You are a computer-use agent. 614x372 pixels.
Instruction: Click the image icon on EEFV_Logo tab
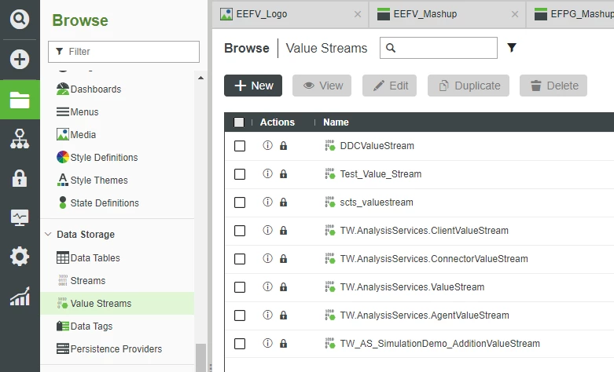pyautogui.click(x=226, y=14)
